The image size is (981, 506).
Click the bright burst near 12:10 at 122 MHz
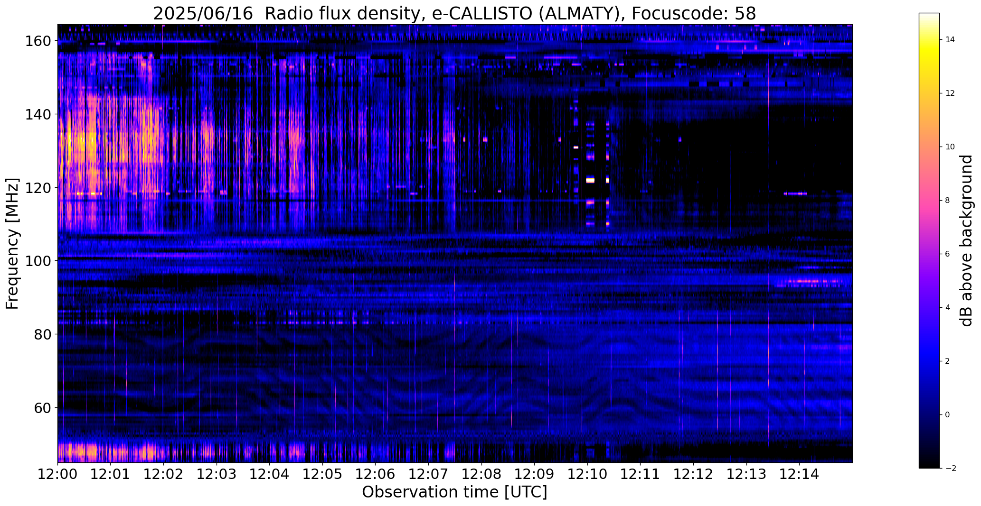tap(590, 180)
